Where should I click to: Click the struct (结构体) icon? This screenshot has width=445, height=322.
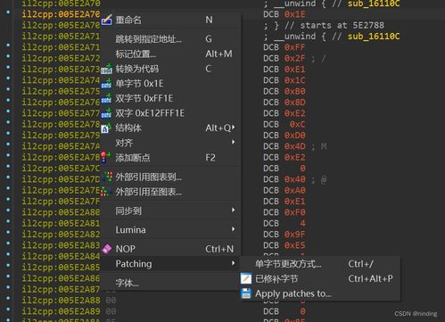point(106,128)
